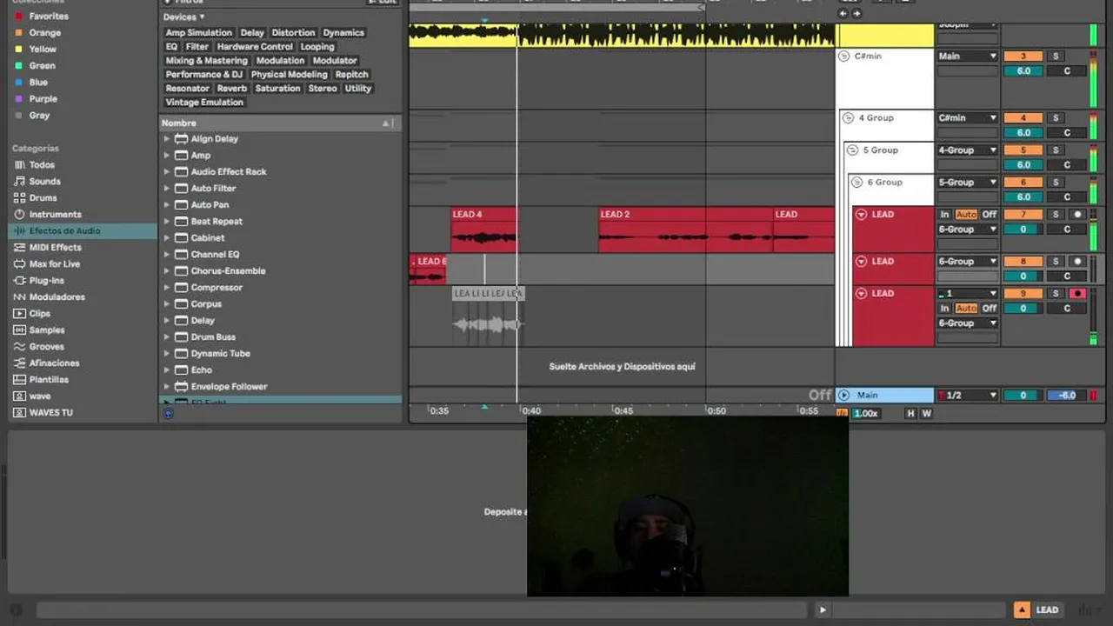Image resolution: width=1113 pixels, height=626 pixels.
Task: Select Sounds category in browser
Action: point(44,182)
